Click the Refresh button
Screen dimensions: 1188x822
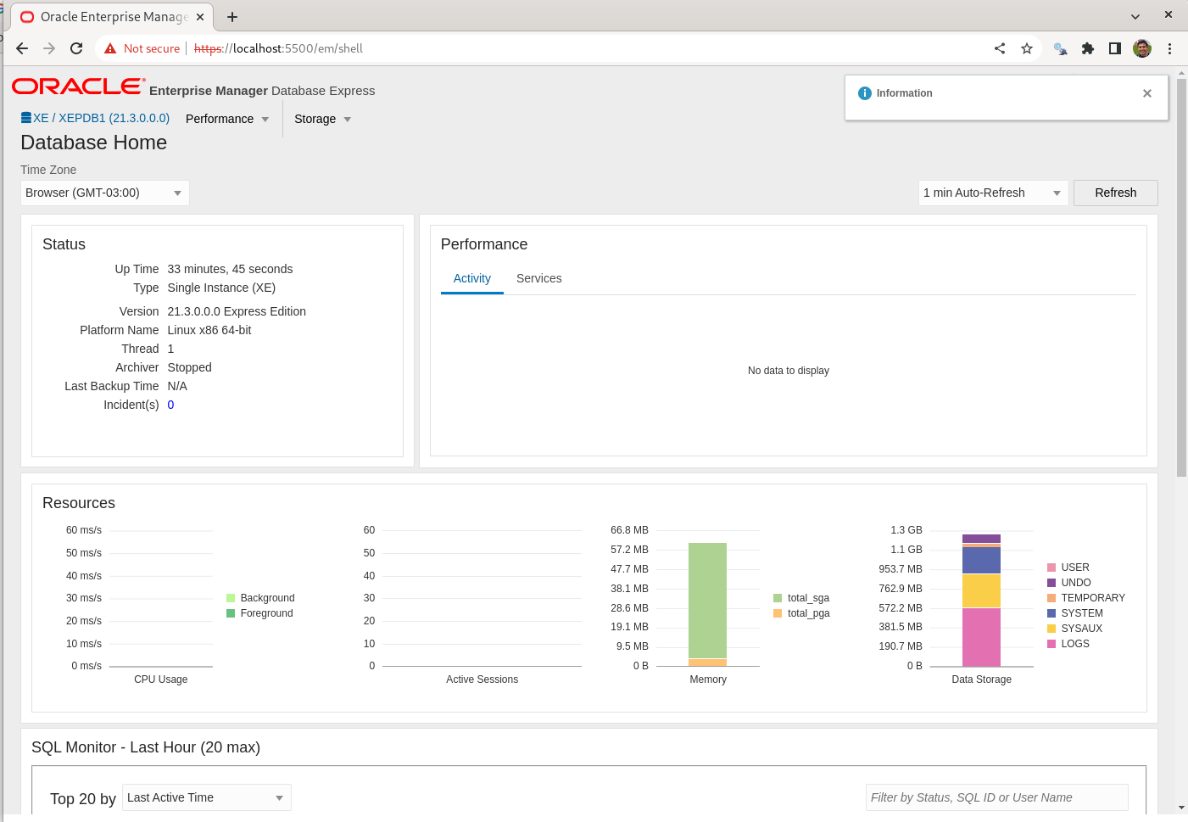(1115, 193)
